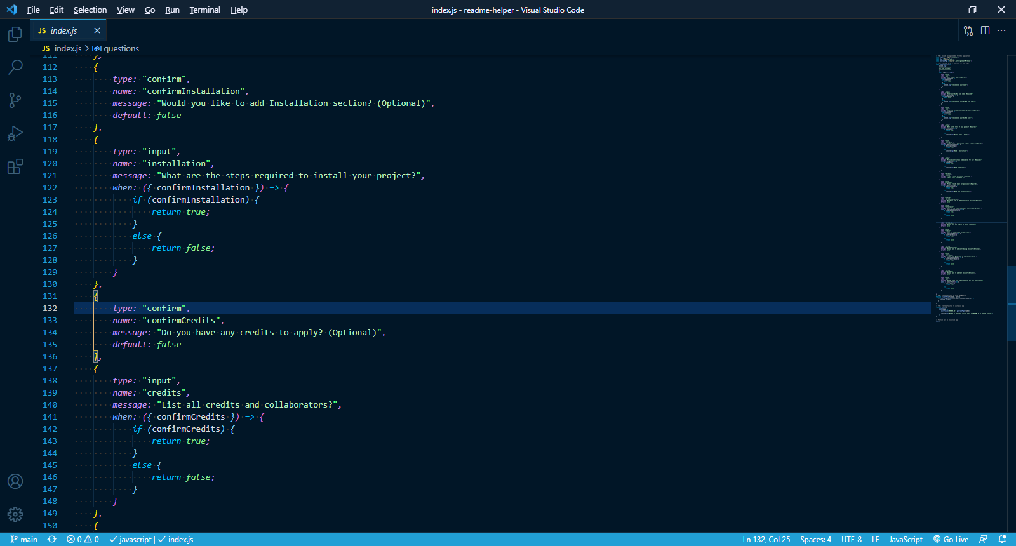Screen dimensions: 1016x546
Task: Click line number 122 in gutter
Action: click(x=50, y=188)
